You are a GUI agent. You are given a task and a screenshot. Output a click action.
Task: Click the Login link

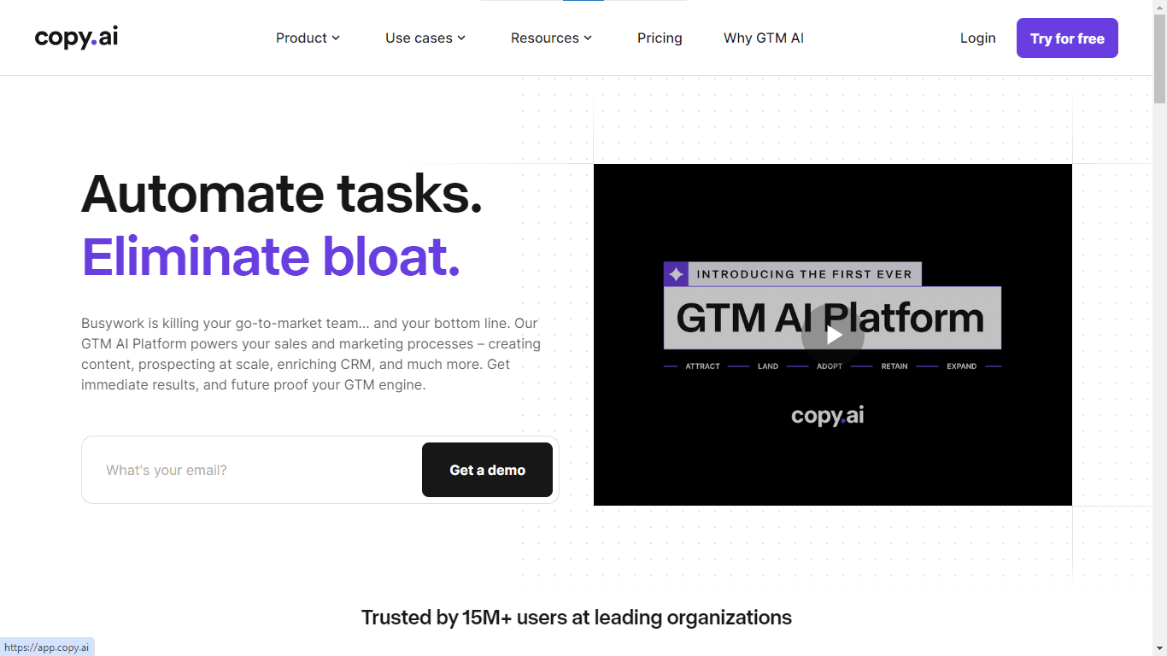(977, 38)
